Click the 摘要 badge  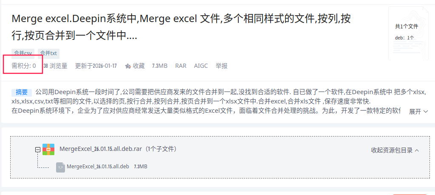pos(21,92)
